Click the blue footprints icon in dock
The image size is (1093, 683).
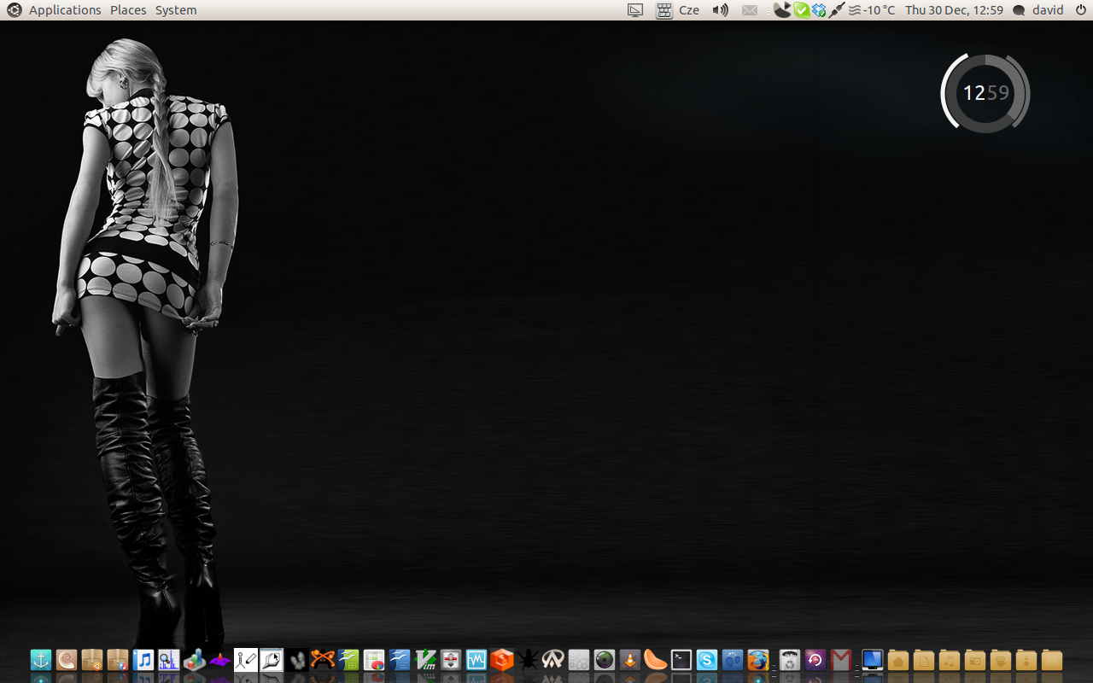pyautogui.click(x=733, y=660)
